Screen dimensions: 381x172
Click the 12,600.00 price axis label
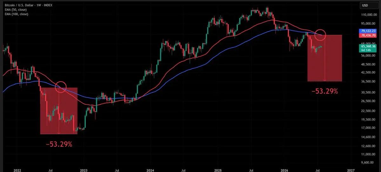(369, 146)
